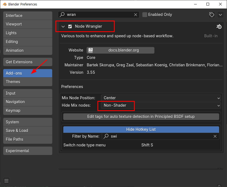Clear the add-on search field text
The height and width of the screenshot is (187, 227).
coord(136,15)
